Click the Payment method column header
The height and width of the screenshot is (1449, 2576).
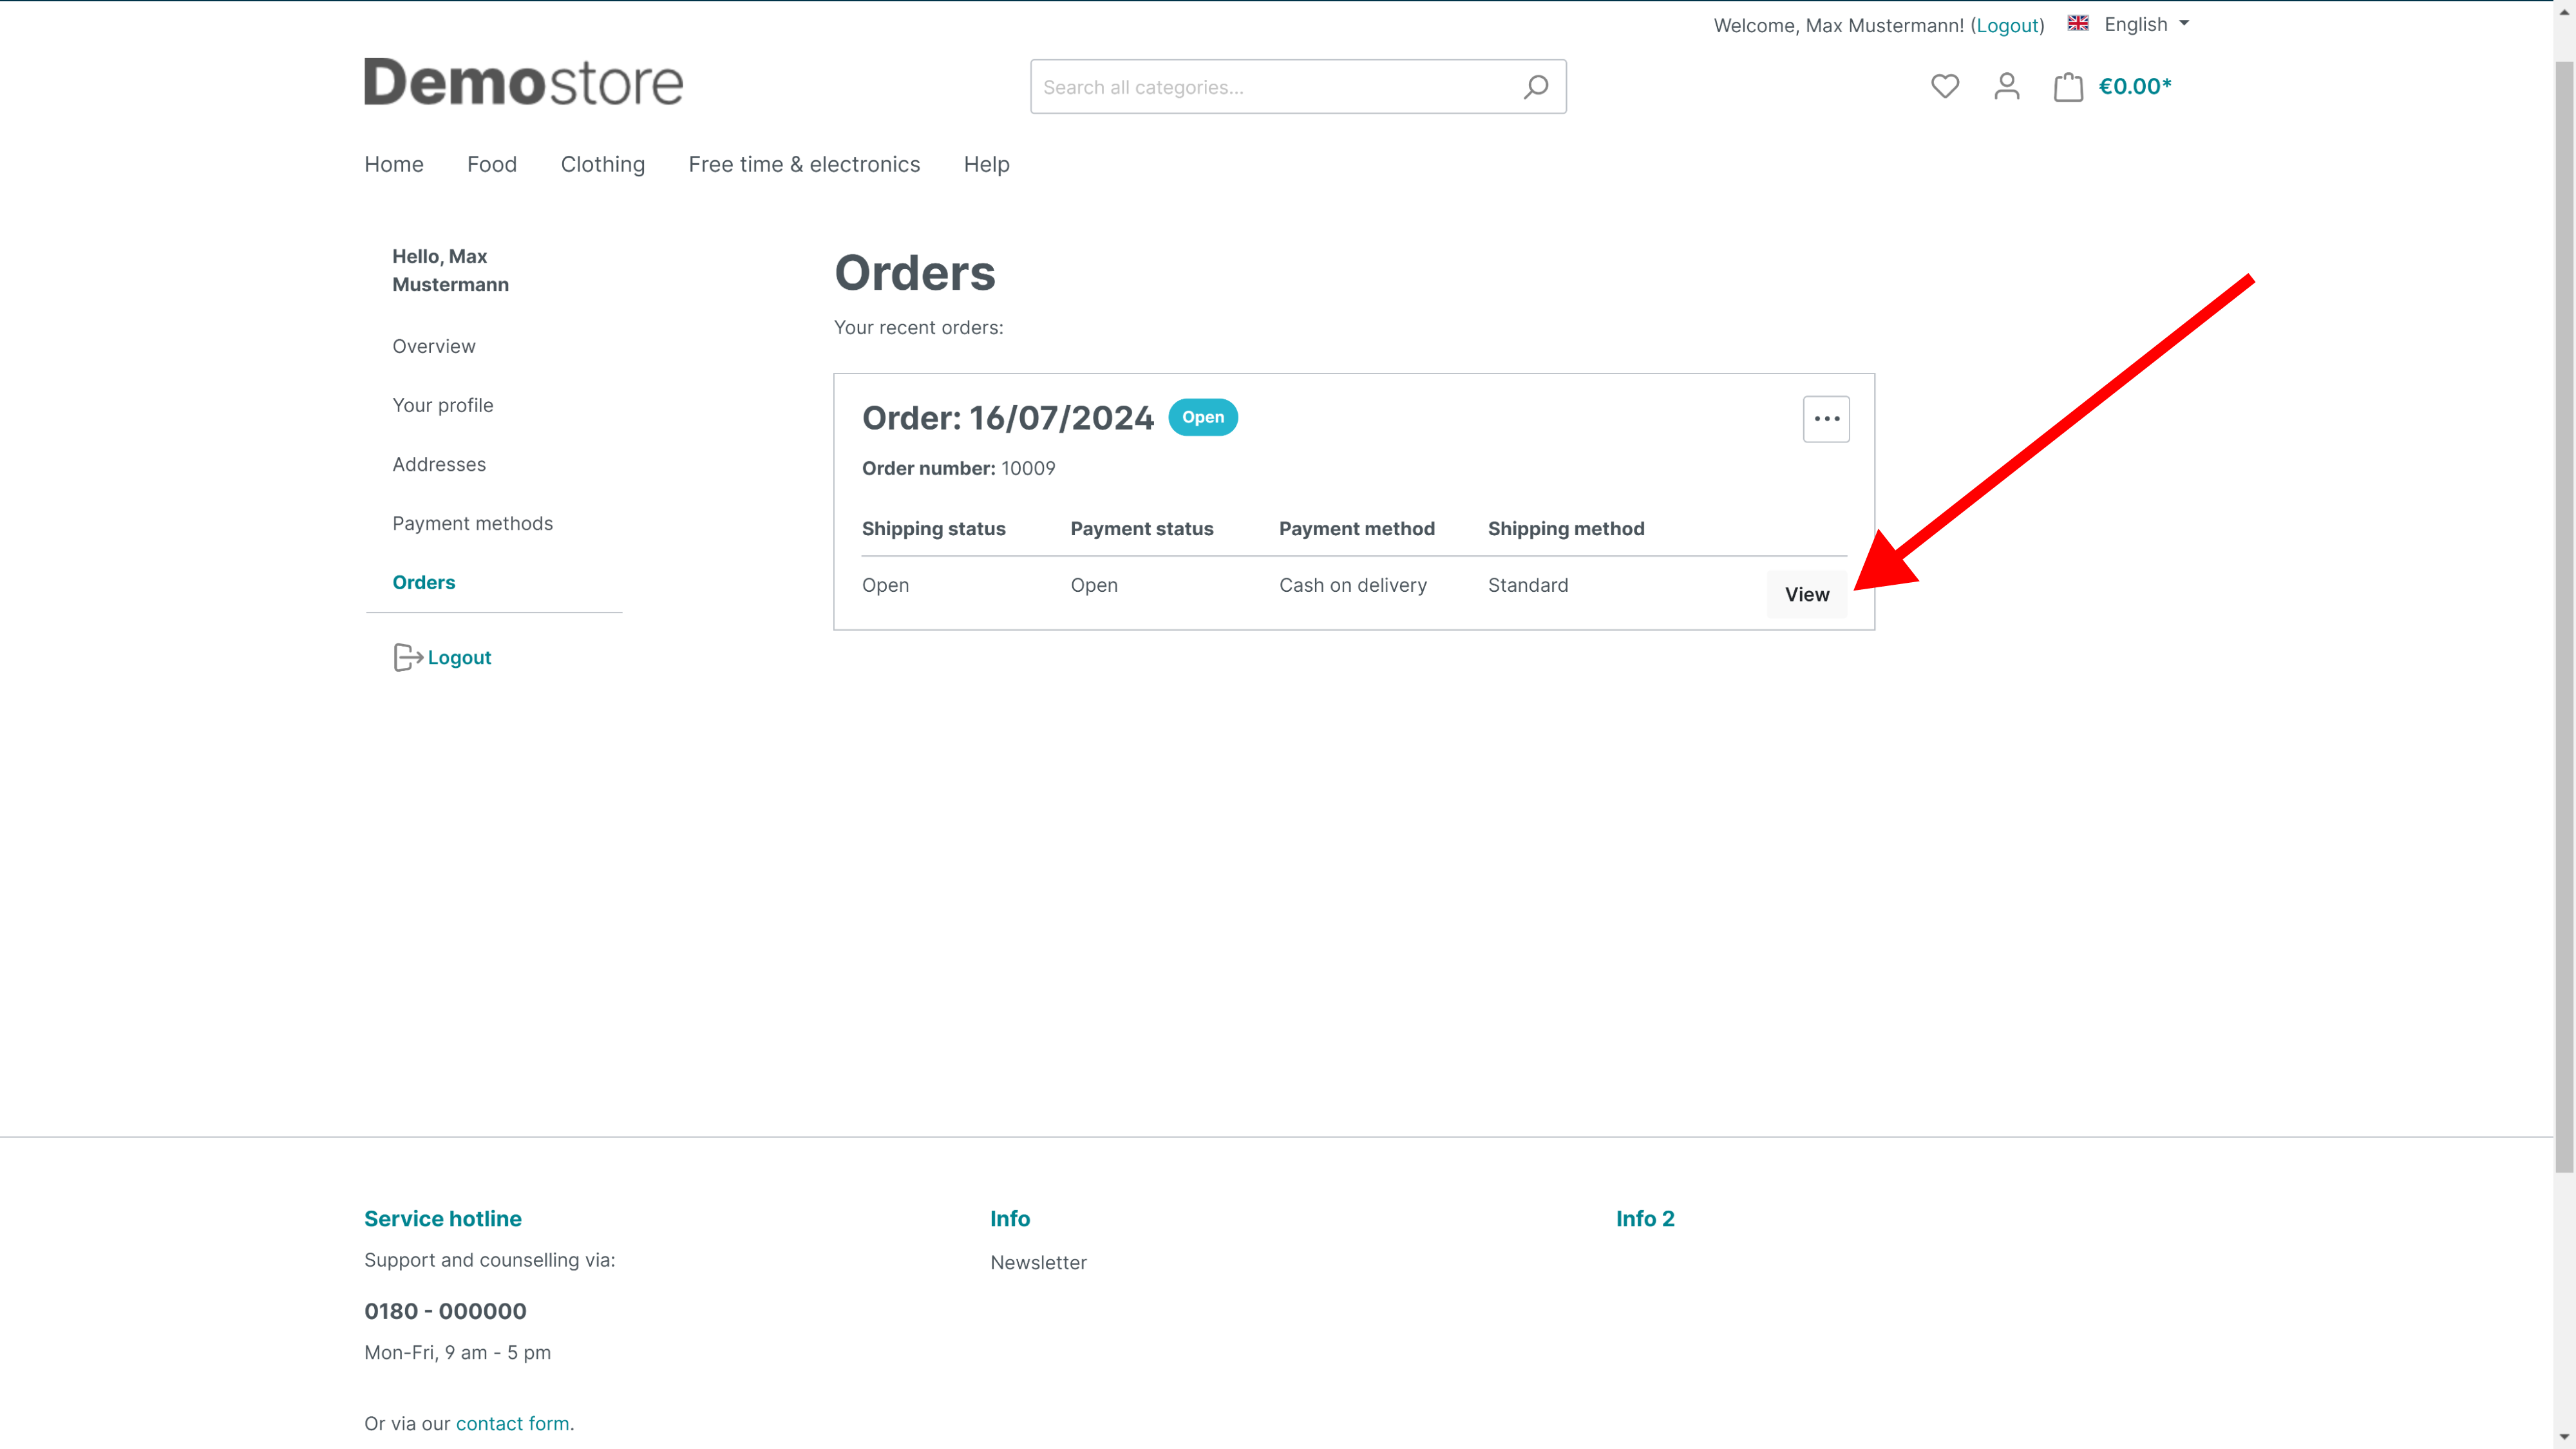pyautogui.click(x=1357, y=528)
